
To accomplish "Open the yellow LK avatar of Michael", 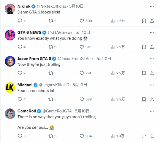I will (x=10, y=88).
